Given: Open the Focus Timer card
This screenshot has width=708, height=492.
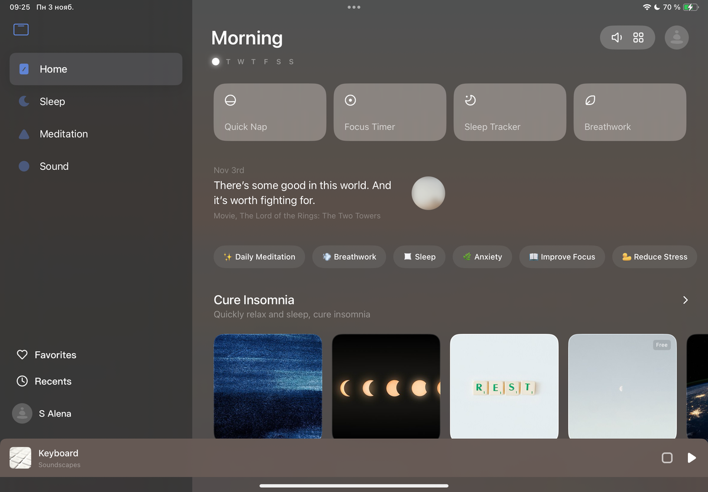Looking at the screenshot, I should coord(390,112).
